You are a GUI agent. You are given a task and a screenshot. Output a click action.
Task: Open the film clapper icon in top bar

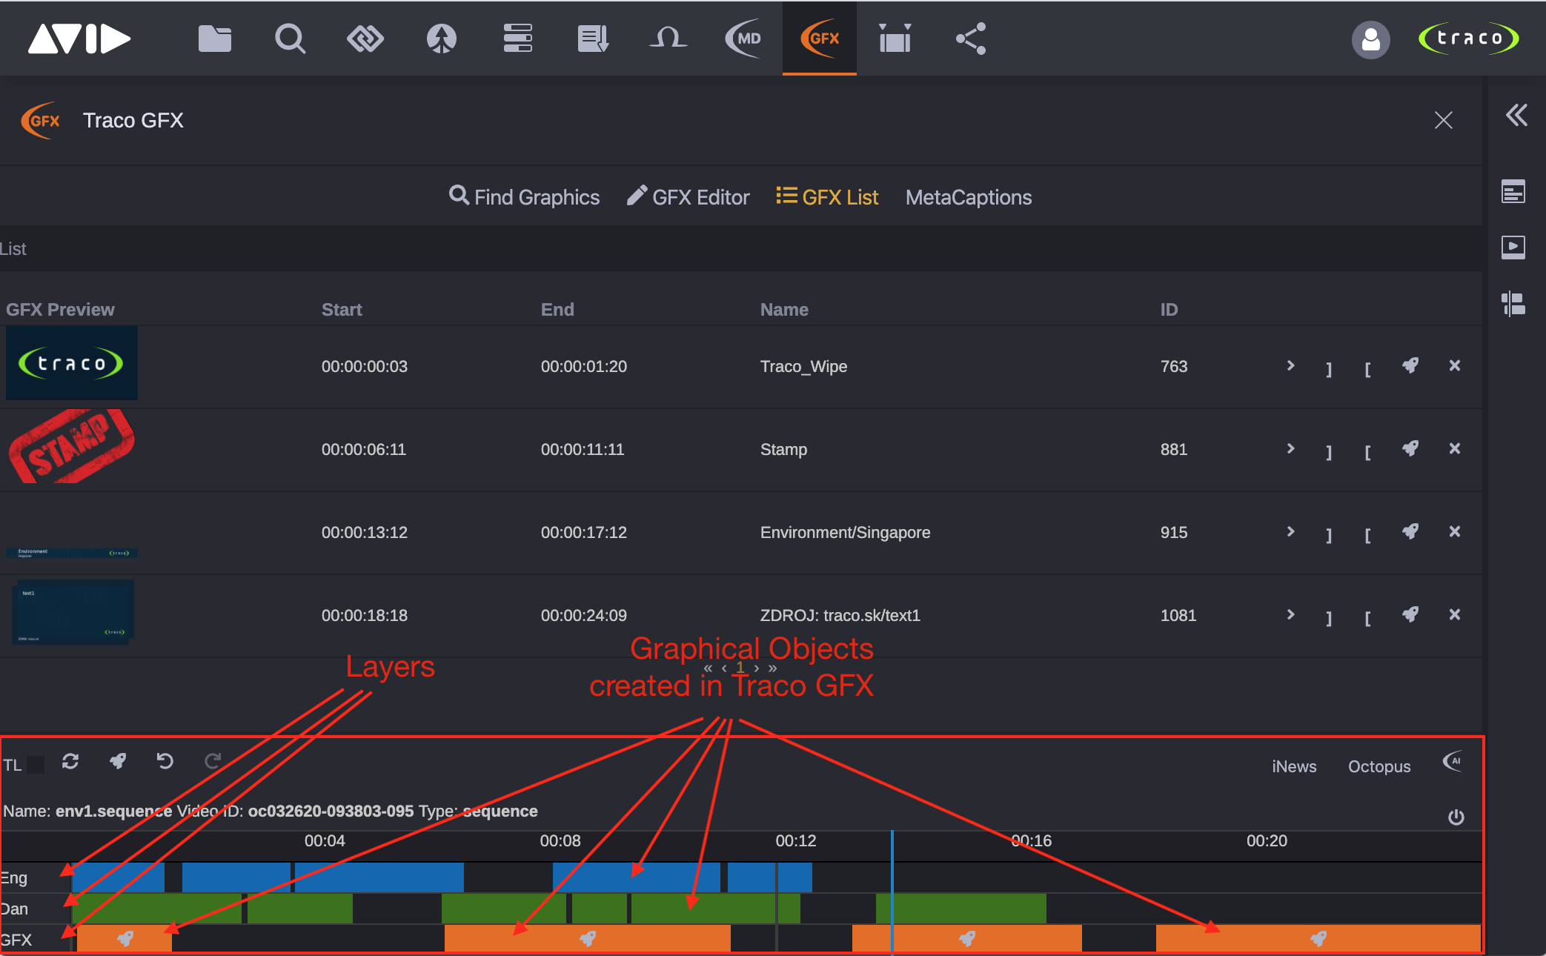895,39
